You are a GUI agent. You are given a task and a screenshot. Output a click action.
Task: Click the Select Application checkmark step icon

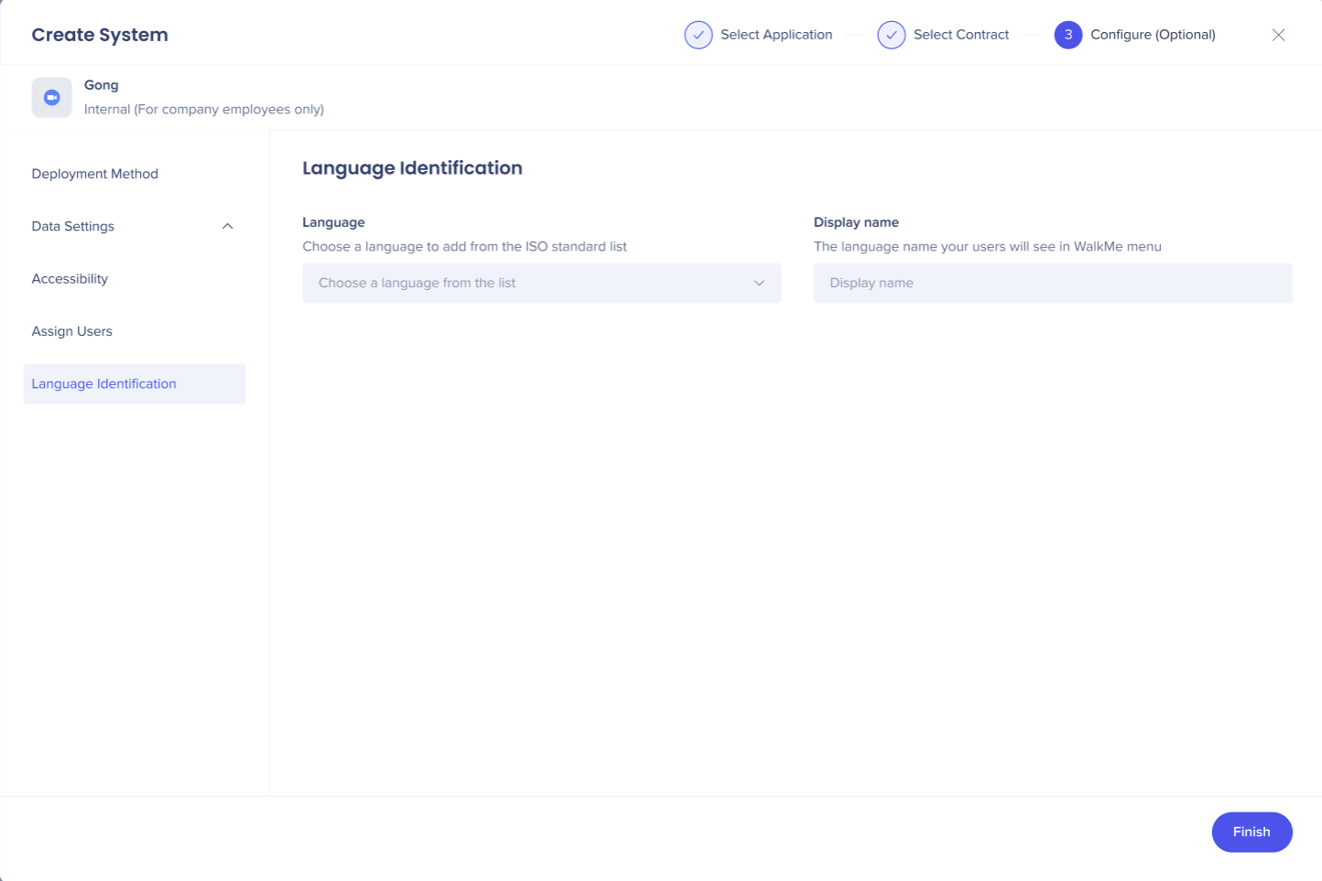click(698, 35)
